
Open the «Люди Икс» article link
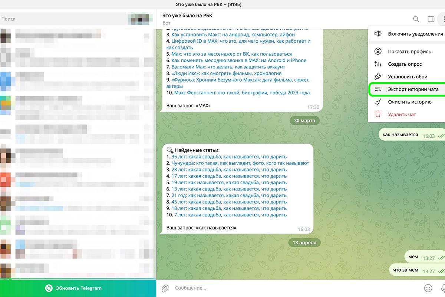[x=226, y=73]
